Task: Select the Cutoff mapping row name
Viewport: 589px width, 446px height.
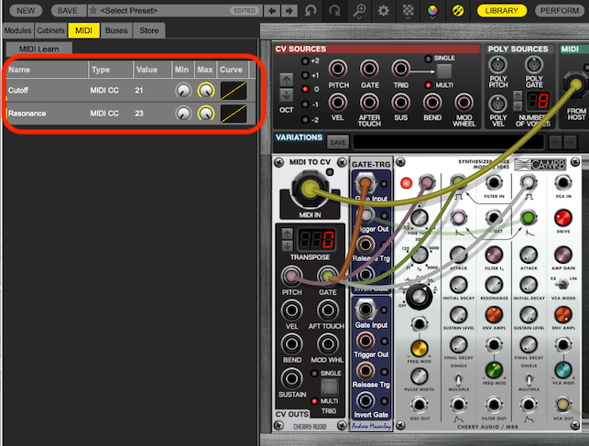Action: tap(18, 90)
